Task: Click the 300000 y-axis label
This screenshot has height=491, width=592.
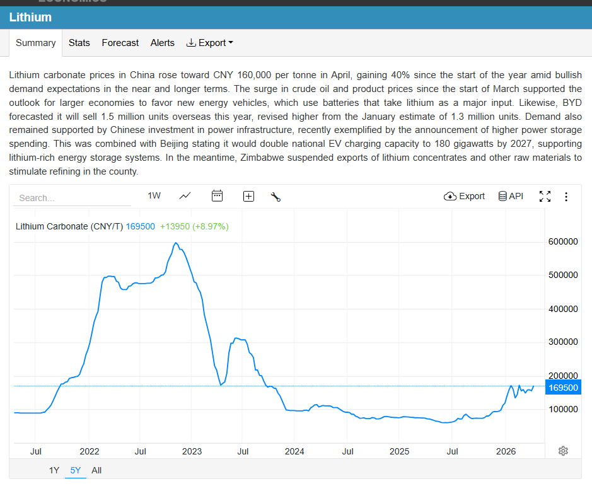Action: click(563, 342)
